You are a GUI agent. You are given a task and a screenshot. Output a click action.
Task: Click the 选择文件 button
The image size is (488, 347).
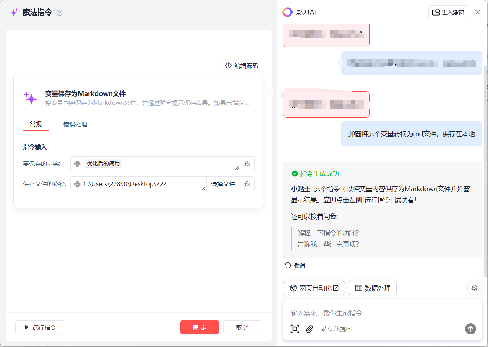click(223, 184)
